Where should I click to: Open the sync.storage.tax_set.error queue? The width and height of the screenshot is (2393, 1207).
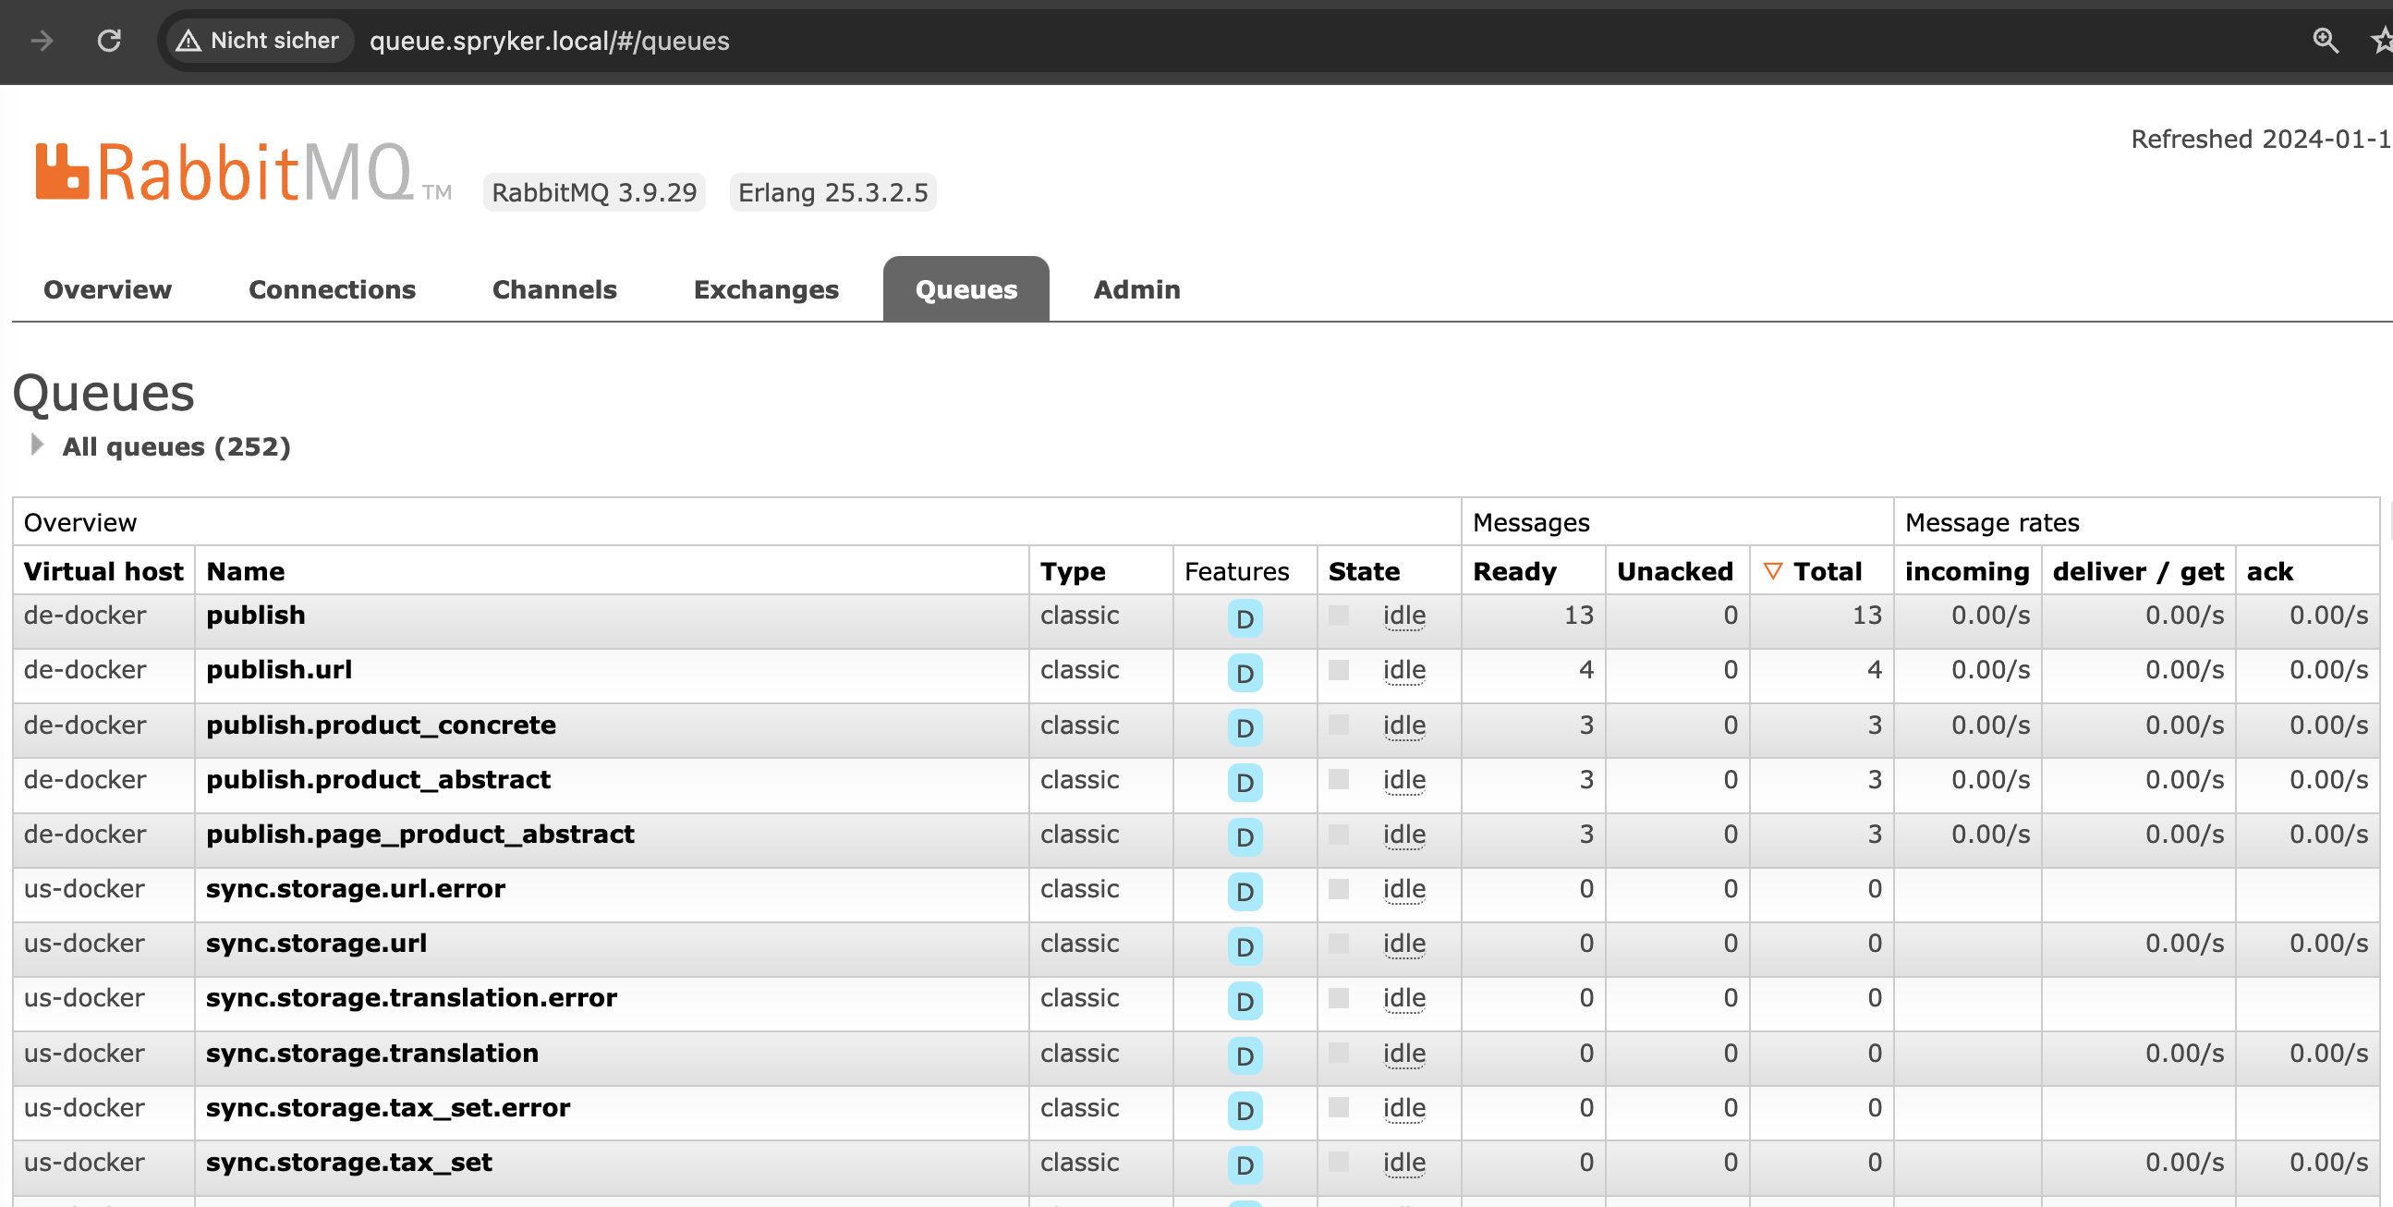pyautogui.click(x=388, y=1109)
